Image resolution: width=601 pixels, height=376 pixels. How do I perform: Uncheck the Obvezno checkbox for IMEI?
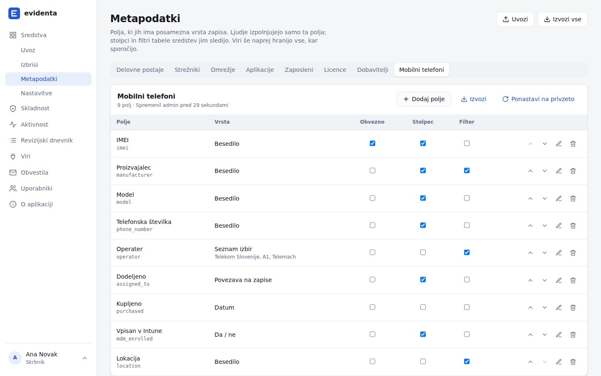coord(372,143)
